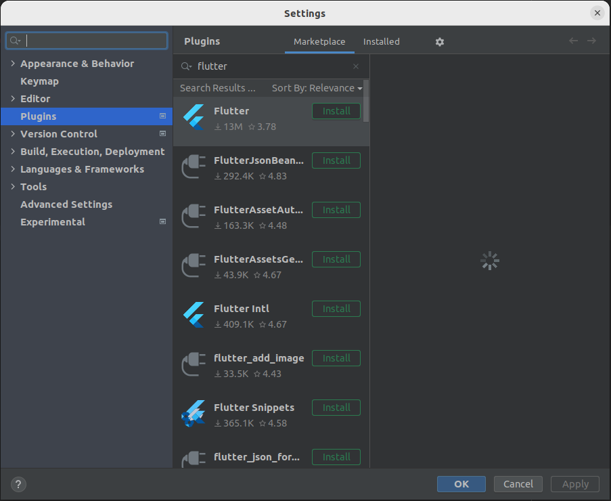The image size is (611, 501).
Task: Expand Appearance & Behavior settings
Action: (13, 64)
